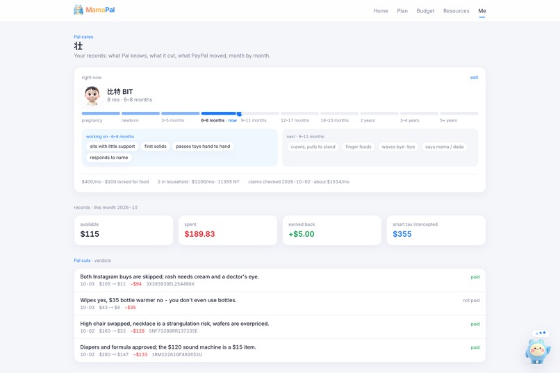
Task: Open the smart tax intercepted $355 card
Action: [x=436, y=230]
